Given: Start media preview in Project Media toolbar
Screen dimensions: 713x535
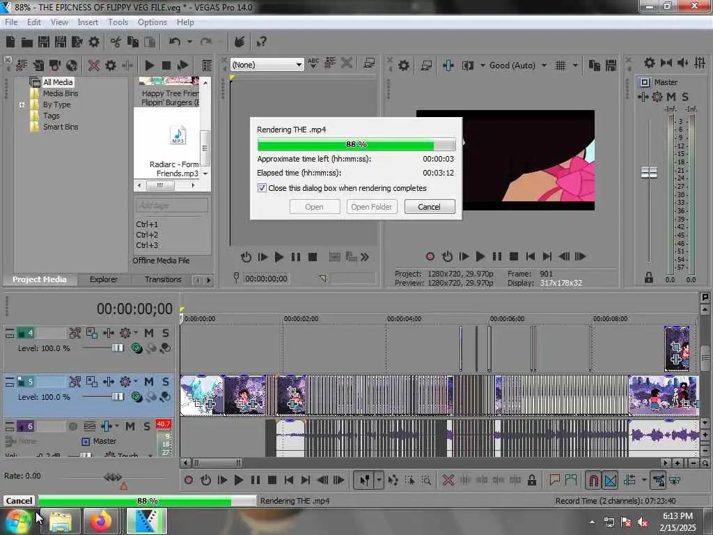Looking at the screenshot, I should (149, 65).
